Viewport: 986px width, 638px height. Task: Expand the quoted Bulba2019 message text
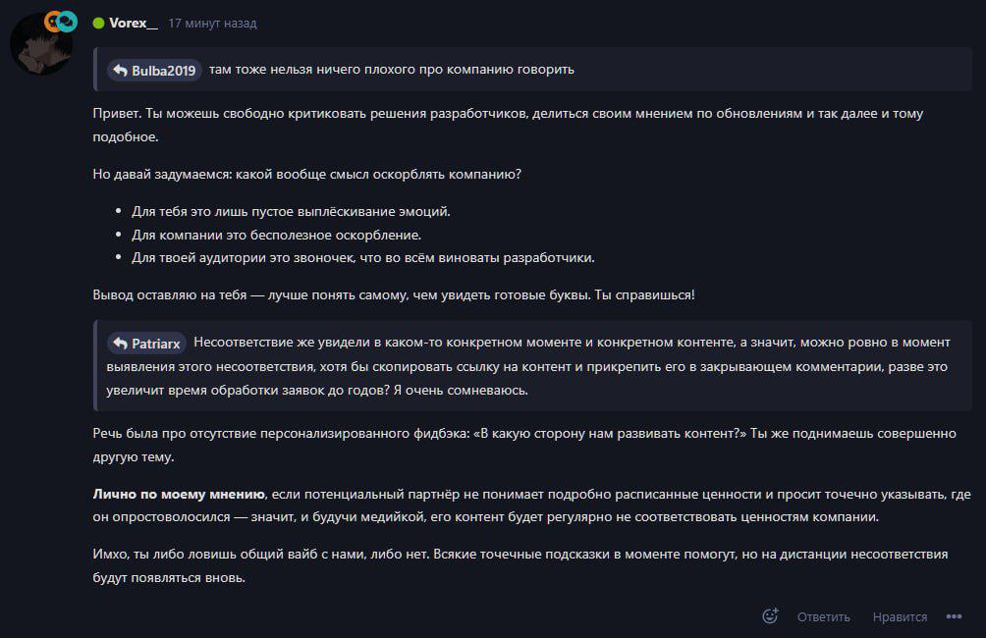point(391,70)
